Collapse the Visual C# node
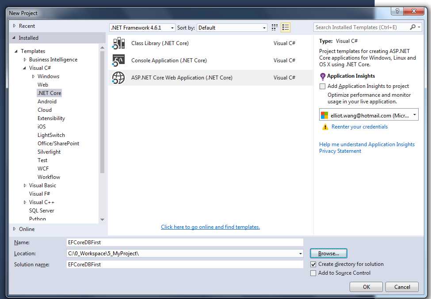The width and height of the screenshot is (431, 299). point(24,68)
